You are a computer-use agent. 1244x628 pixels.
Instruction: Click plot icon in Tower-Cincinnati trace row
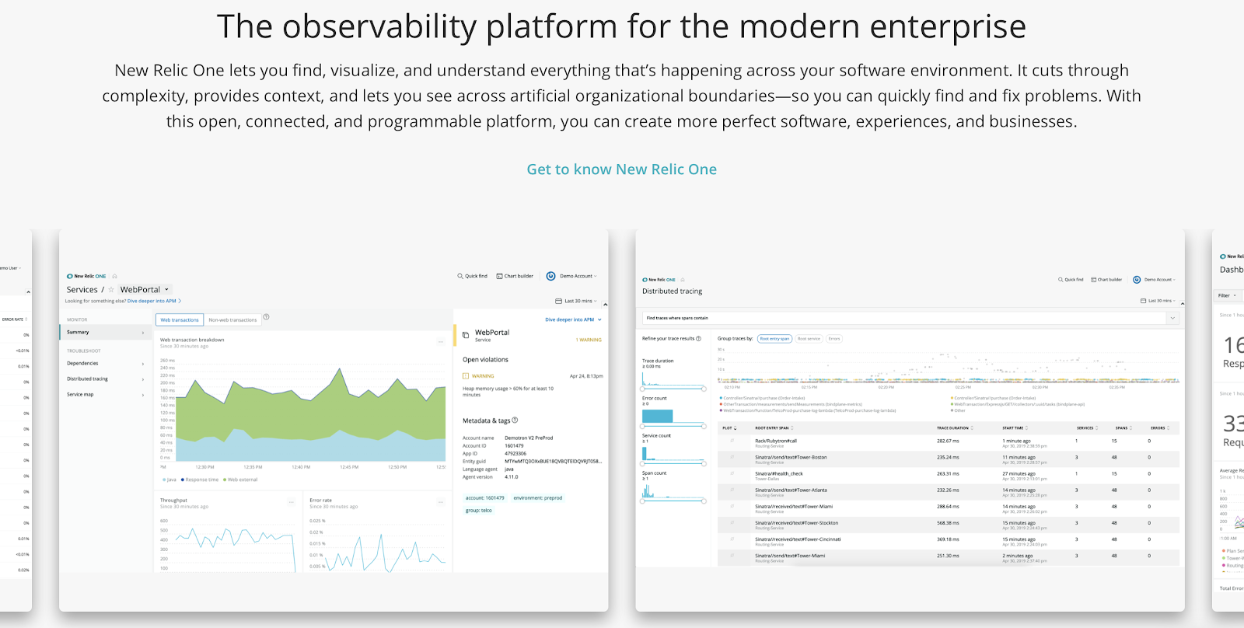pos(732,539)
